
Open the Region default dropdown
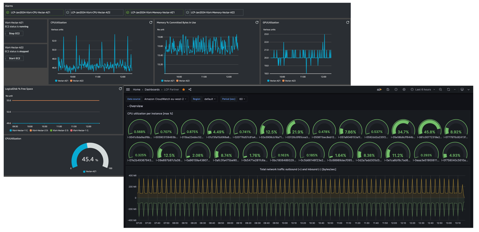tap(210, 99)
